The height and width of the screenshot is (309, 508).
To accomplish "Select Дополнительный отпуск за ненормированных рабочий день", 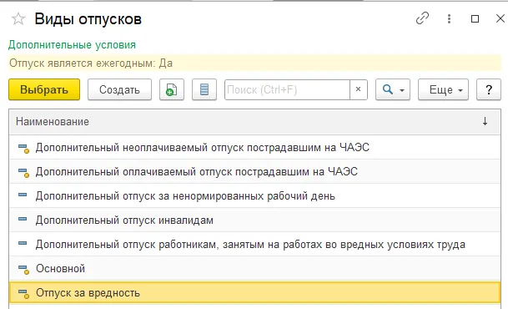I will pos(254,196).
